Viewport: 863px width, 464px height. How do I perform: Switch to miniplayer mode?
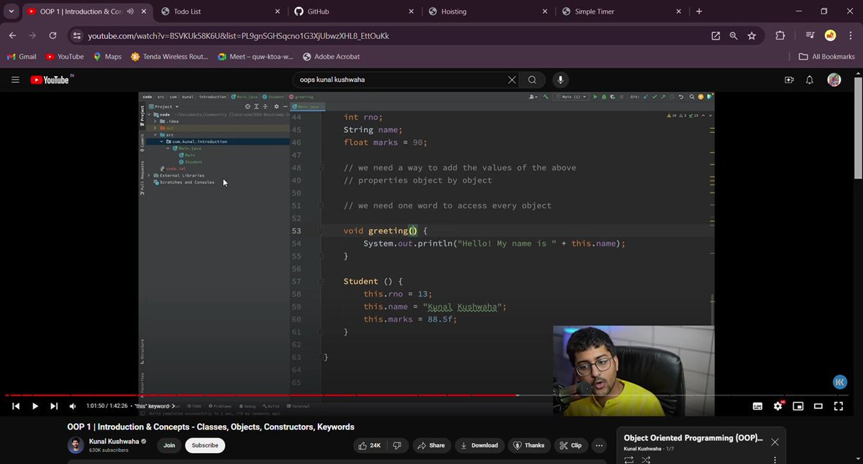coord(798,406)
